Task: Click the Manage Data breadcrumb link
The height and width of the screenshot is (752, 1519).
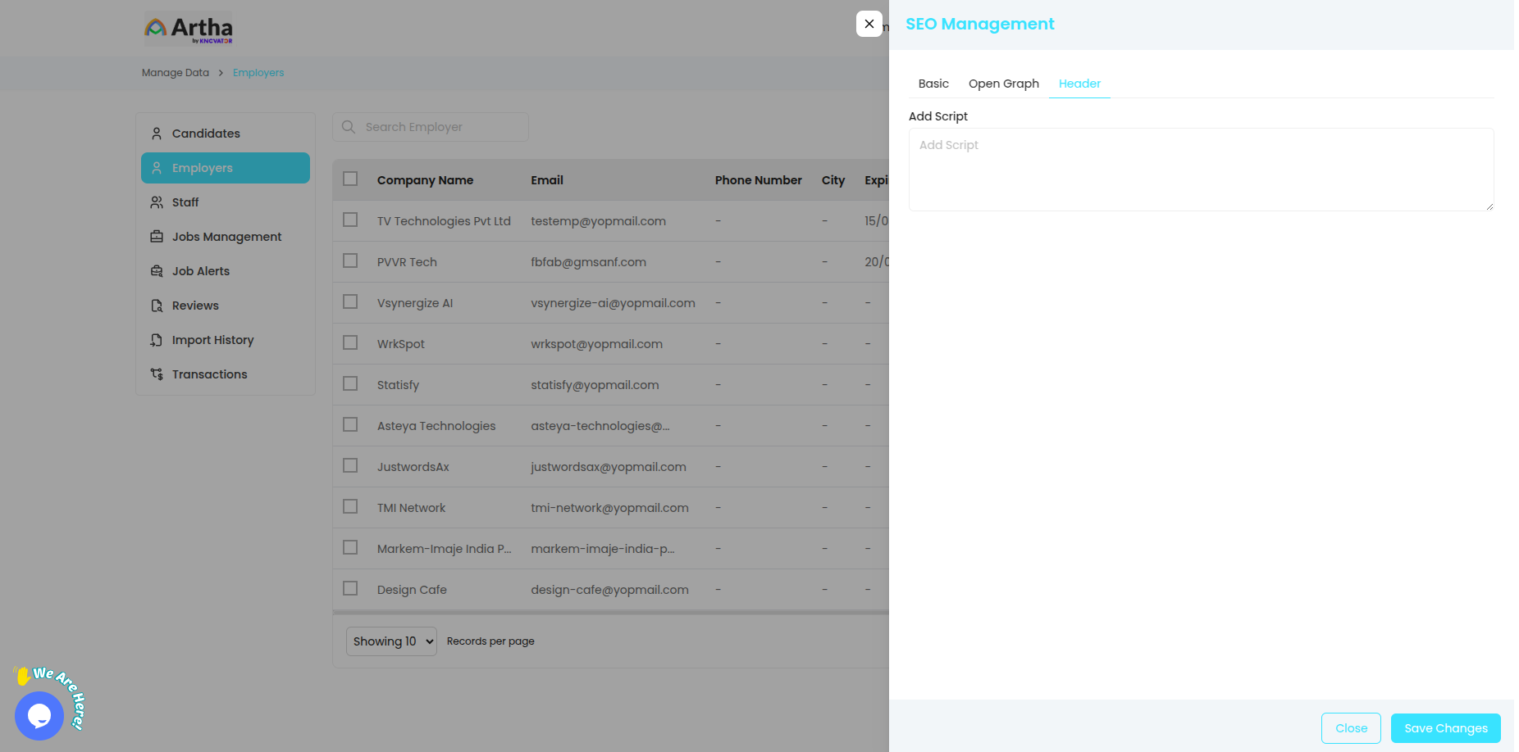Action: click(x=176, y=73)
